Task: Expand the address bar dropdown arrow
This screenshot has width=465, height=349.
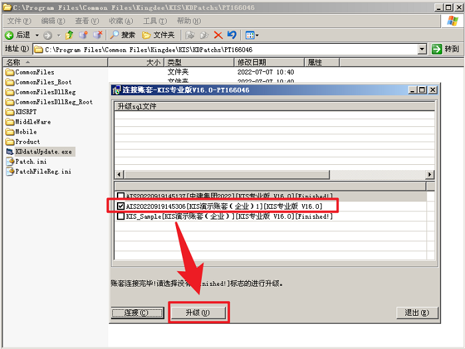Action: pos(422,49)
